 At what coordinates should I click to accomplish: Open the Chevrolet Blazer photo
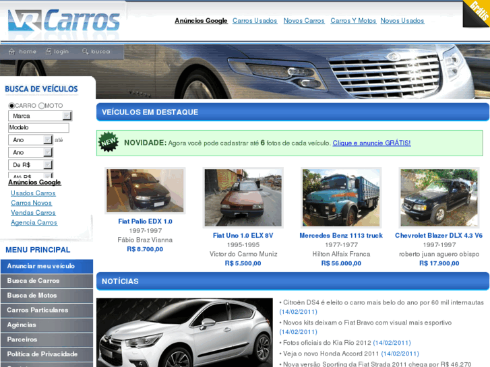[439, 198]
